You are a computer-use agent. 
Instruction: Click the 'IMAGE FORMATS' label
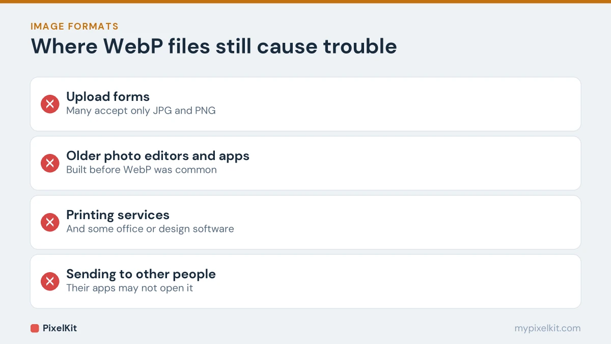pos(74,26)
